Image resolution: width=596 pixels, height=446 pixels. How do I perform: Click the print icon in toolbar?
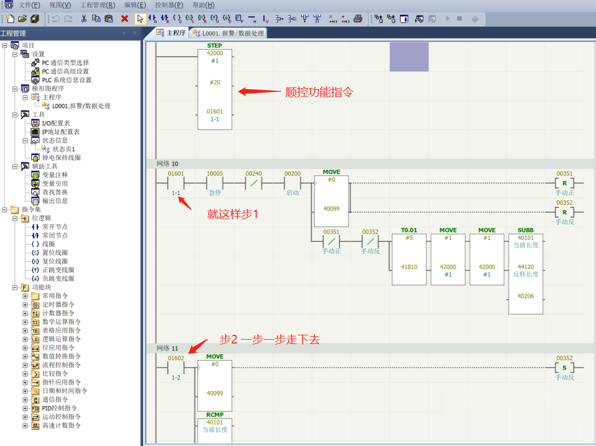tap(358, 19)
